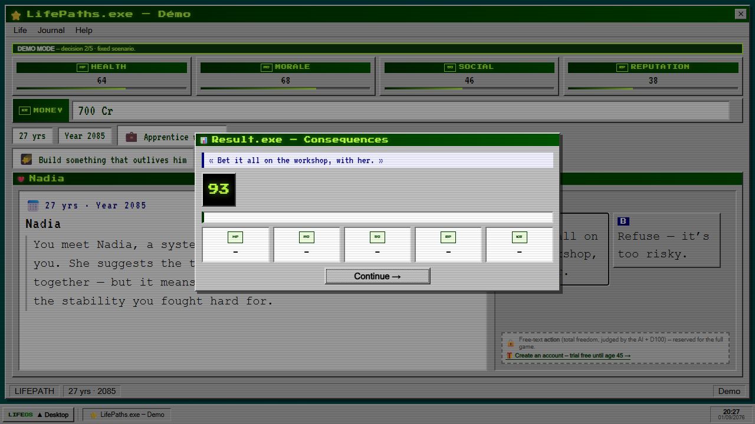
Task: Click the star icon in LifePaths title bar
Action: click(16, 15)
